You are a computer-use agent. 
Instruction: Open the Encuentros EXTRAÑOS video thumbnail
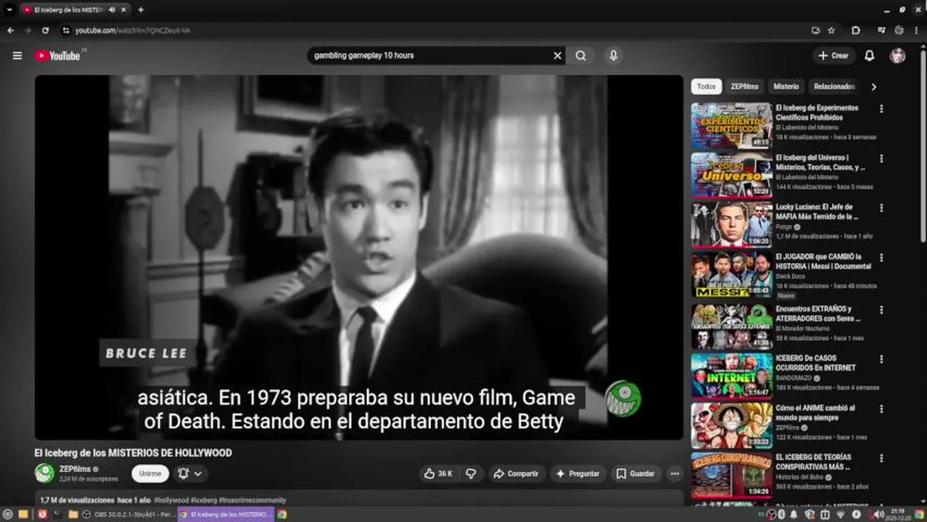[x=731, y=326]
